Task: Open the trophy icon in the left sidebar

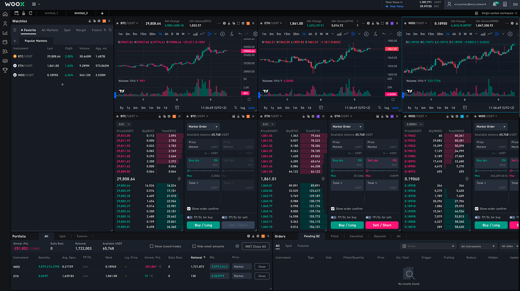Action: (5, 70)
